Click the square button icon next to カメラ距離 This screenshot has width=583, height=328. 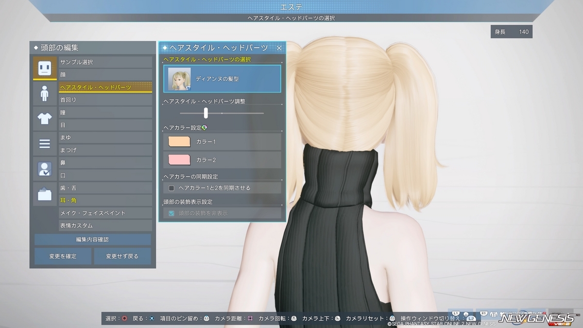(x=250, y=318)
